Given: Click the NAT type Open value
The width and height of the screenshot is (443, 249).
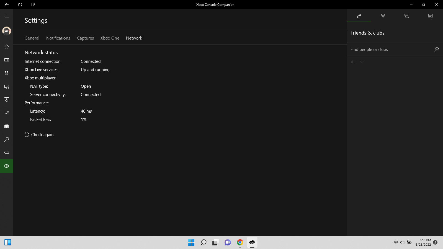Looking at the screenshot, I should click(x=86, y=86).
